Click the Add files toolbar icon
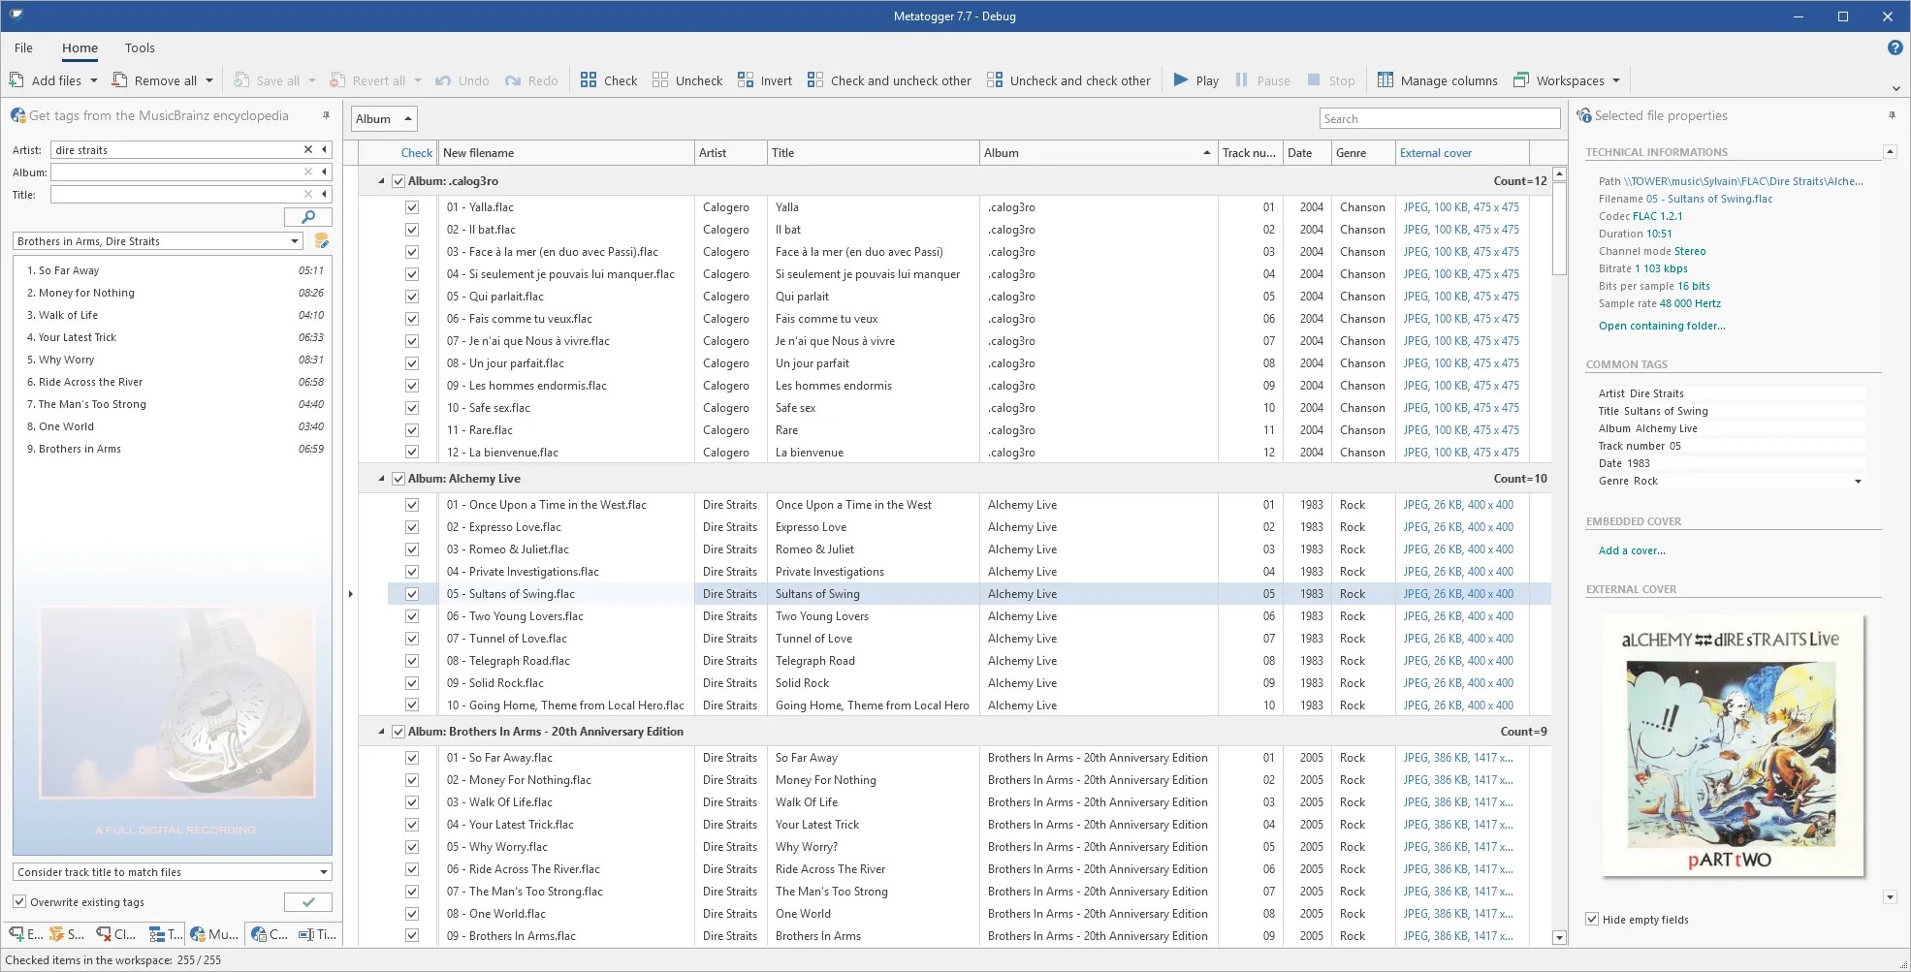Screen dimensions: 1911x972 (16, 80)
